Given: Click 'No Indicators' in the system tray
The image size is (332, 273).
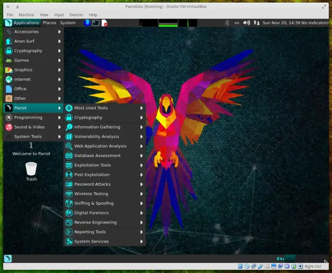Looking at the screenshot, I should tap(315, 22).
